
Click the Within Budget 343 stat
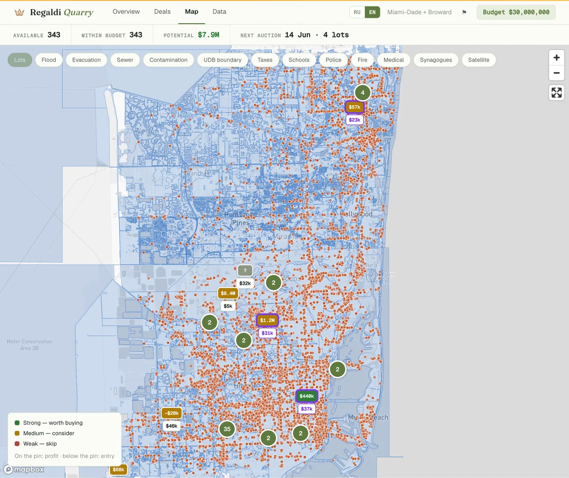[x=112, y=35]
